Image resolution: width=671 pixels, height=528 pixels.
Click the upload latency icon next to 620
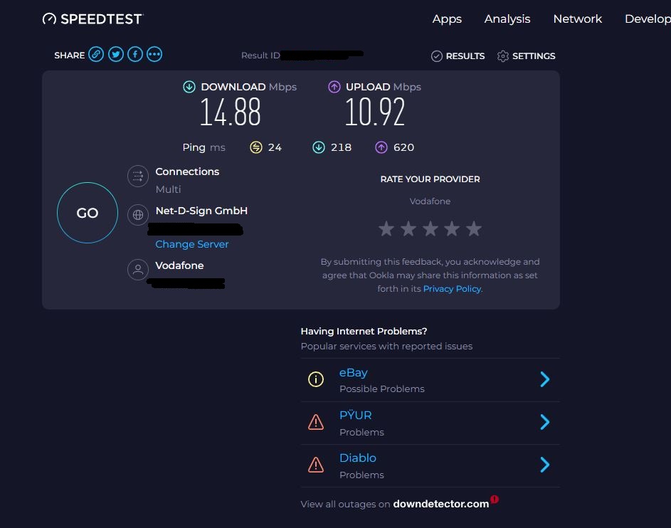tap(381, 147)
